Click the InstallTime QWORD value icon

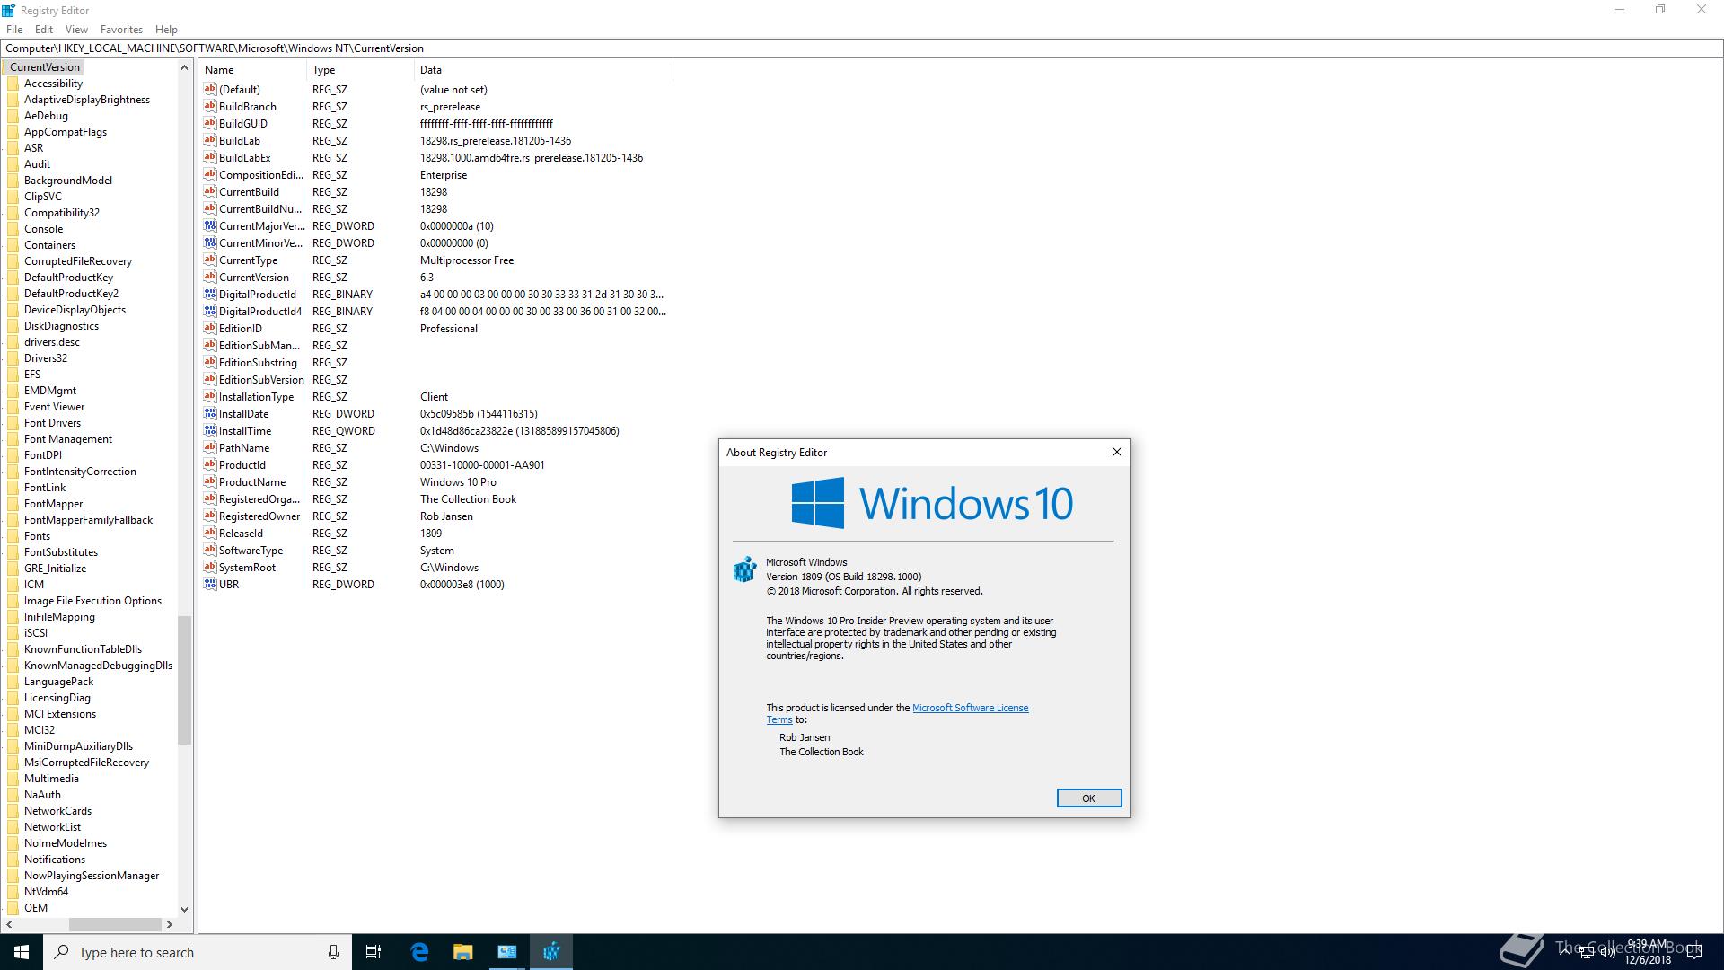tap(210, 430)
